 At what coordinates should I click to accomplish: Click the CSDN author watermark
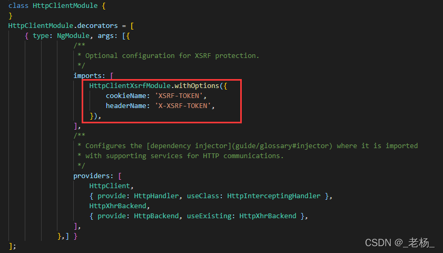tap(399, 243)
